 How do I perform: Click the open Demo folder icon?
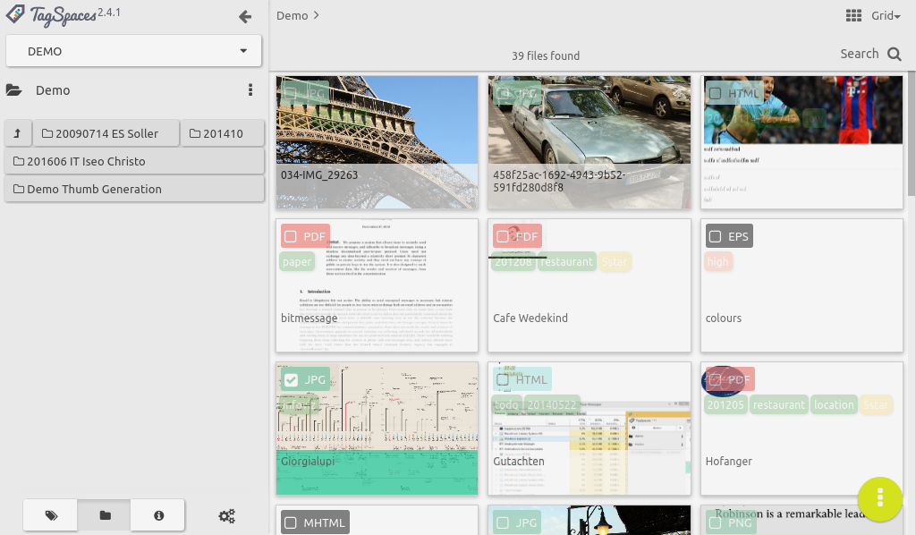(14, 90)
